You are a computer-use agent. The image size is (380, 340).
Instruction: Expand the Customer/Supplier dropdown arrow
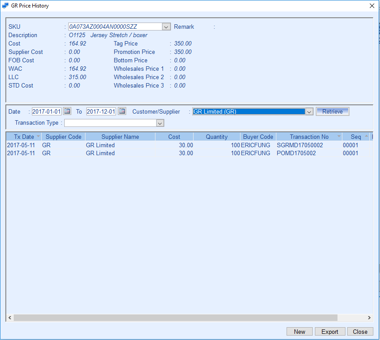coord(309,111)
